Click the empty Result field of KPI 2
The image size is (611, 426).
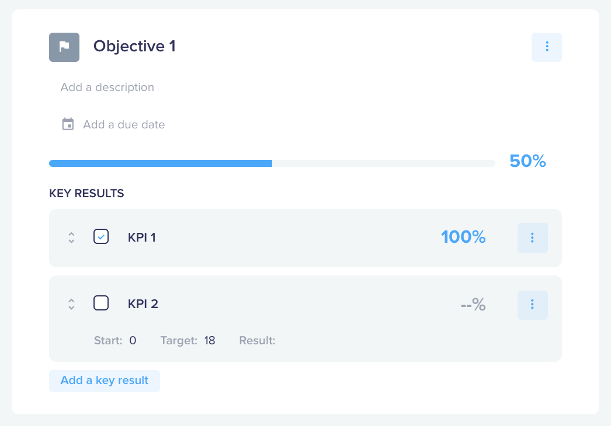pyautogui.click(x=296, y=341)
